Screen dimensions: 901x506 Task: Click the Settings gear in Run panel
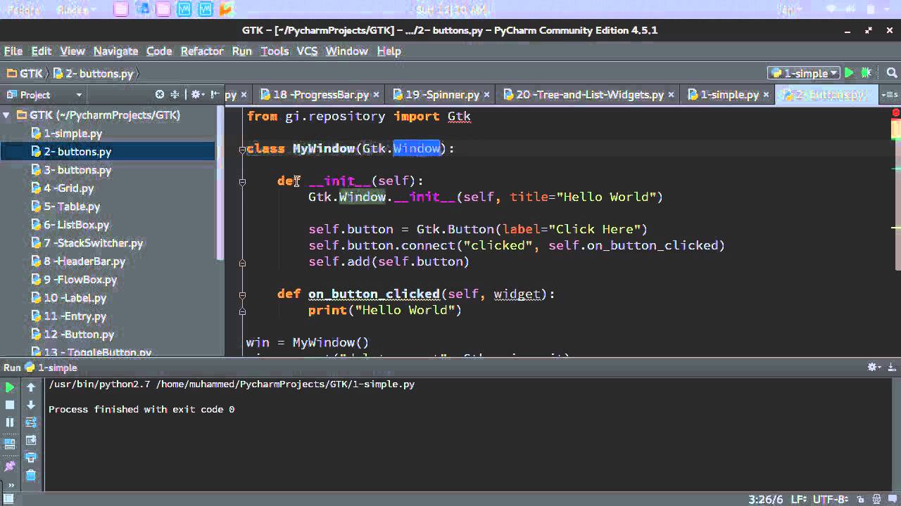870,366
